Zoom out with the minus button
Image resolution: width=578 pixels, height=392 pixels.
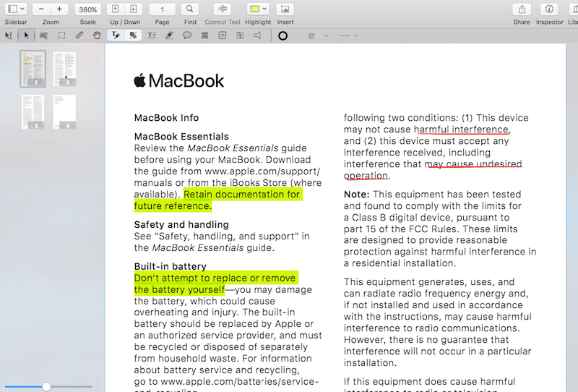point(41,9)
